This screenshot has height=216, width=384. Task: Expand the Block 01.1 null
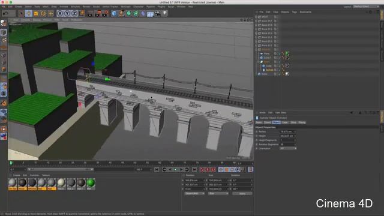pyautogui.click(x=256, y=46)
